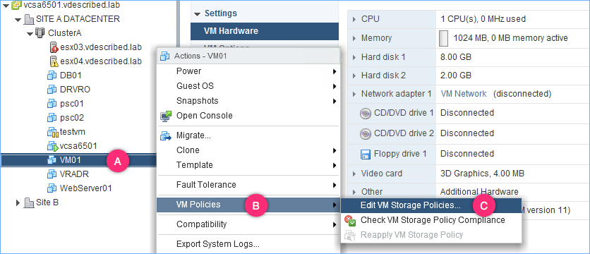590x254 pixels.
Task: Click the esx03.vdescribed.lab host error icon
Action: pos(54,47)
